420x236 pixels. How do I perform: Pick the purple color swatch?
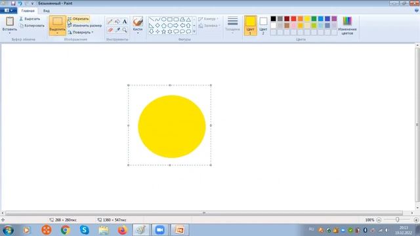(x=334, y=19)
